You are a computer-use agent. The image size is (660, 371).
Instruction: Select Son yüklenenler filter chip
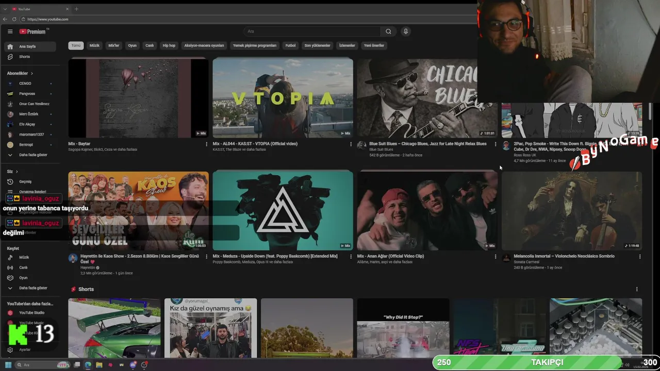[317, 45]
